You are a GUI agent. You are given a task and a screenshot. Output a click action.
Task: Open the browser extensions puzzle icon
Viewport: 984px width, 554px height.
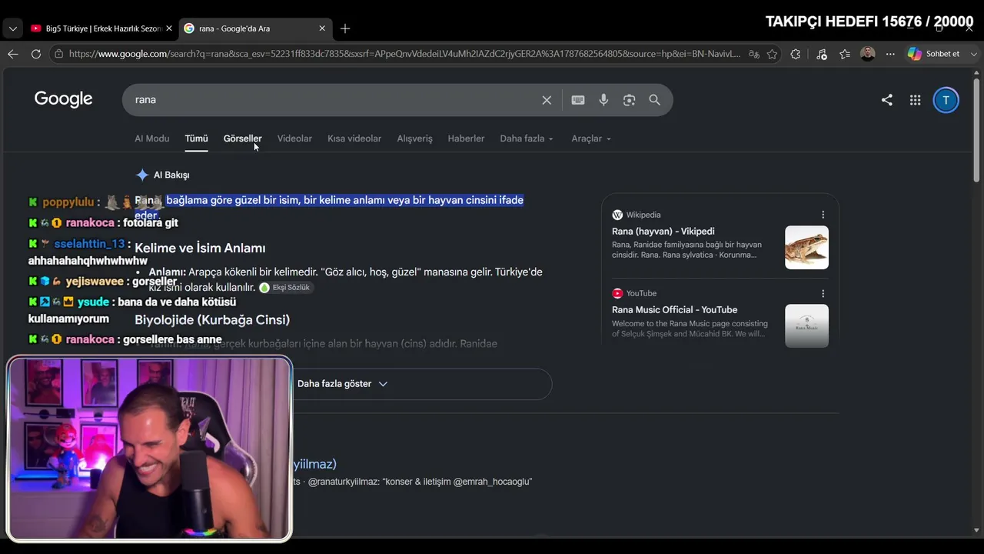[x=796, y=54]
